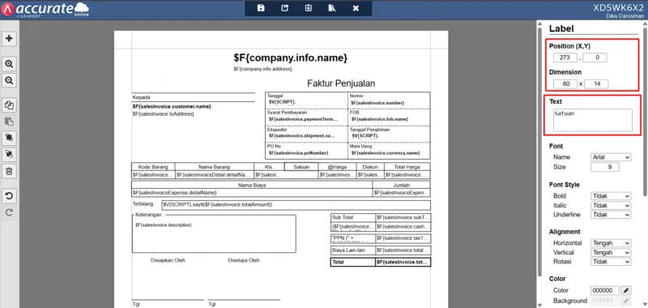The width and height of the screenshot is (648, 308).
Task: Click the import download icon in top toolbar
Action: click(x=309, y=8)
